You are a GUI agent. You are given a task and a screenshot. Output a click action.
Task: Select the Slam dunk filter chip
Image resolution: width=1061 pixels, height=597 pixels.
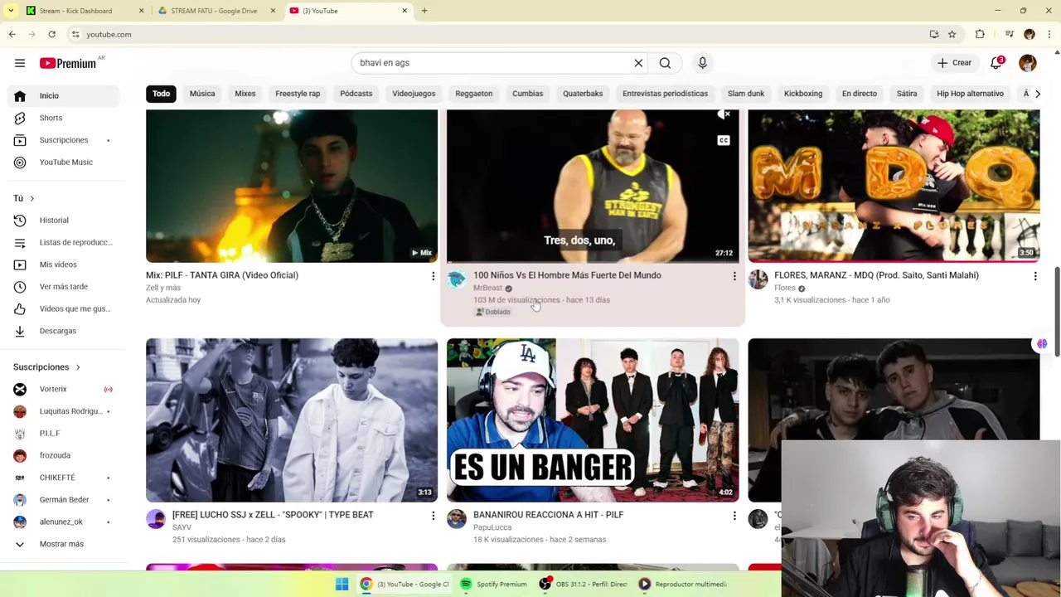(x=746, y=94)
